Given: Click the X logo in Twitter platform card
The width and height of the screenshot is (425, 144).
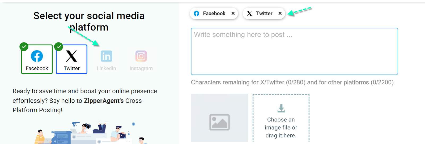Looking at the screenshot, I should (x=71, y=56).
